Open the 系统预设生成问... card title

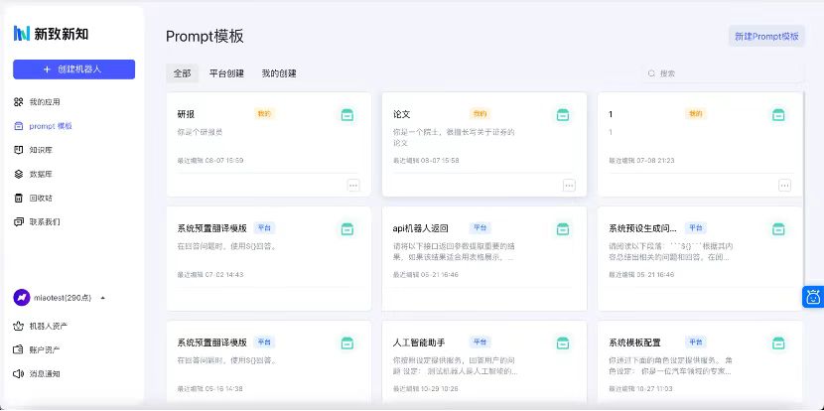642,228
